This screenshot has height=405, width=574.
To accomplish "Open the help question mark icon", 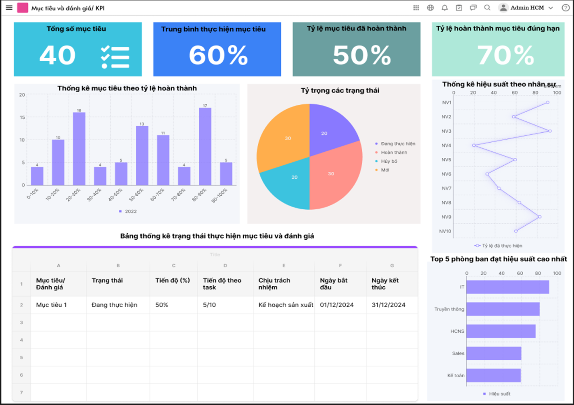I will click(x=565, y=8).
